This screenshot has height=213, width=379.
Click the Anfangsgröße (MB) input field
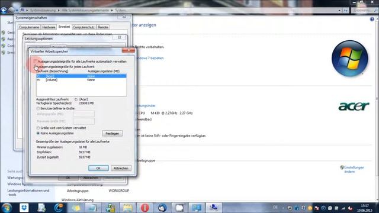pyautogui.click(x=84, y=114)
